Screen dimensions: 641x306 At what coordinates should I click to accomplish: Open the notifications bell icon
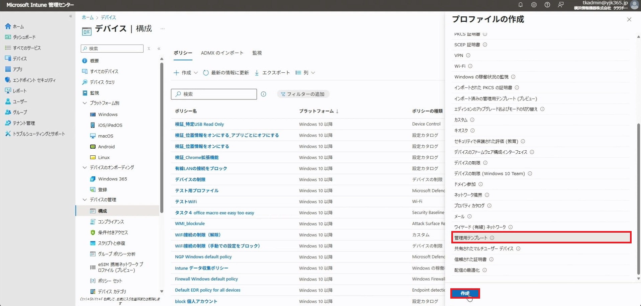(520, 5)
